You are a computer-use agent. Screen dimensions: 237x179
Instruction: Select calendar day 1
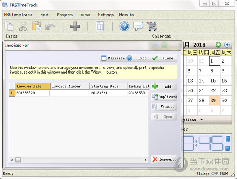coord(214,61)
